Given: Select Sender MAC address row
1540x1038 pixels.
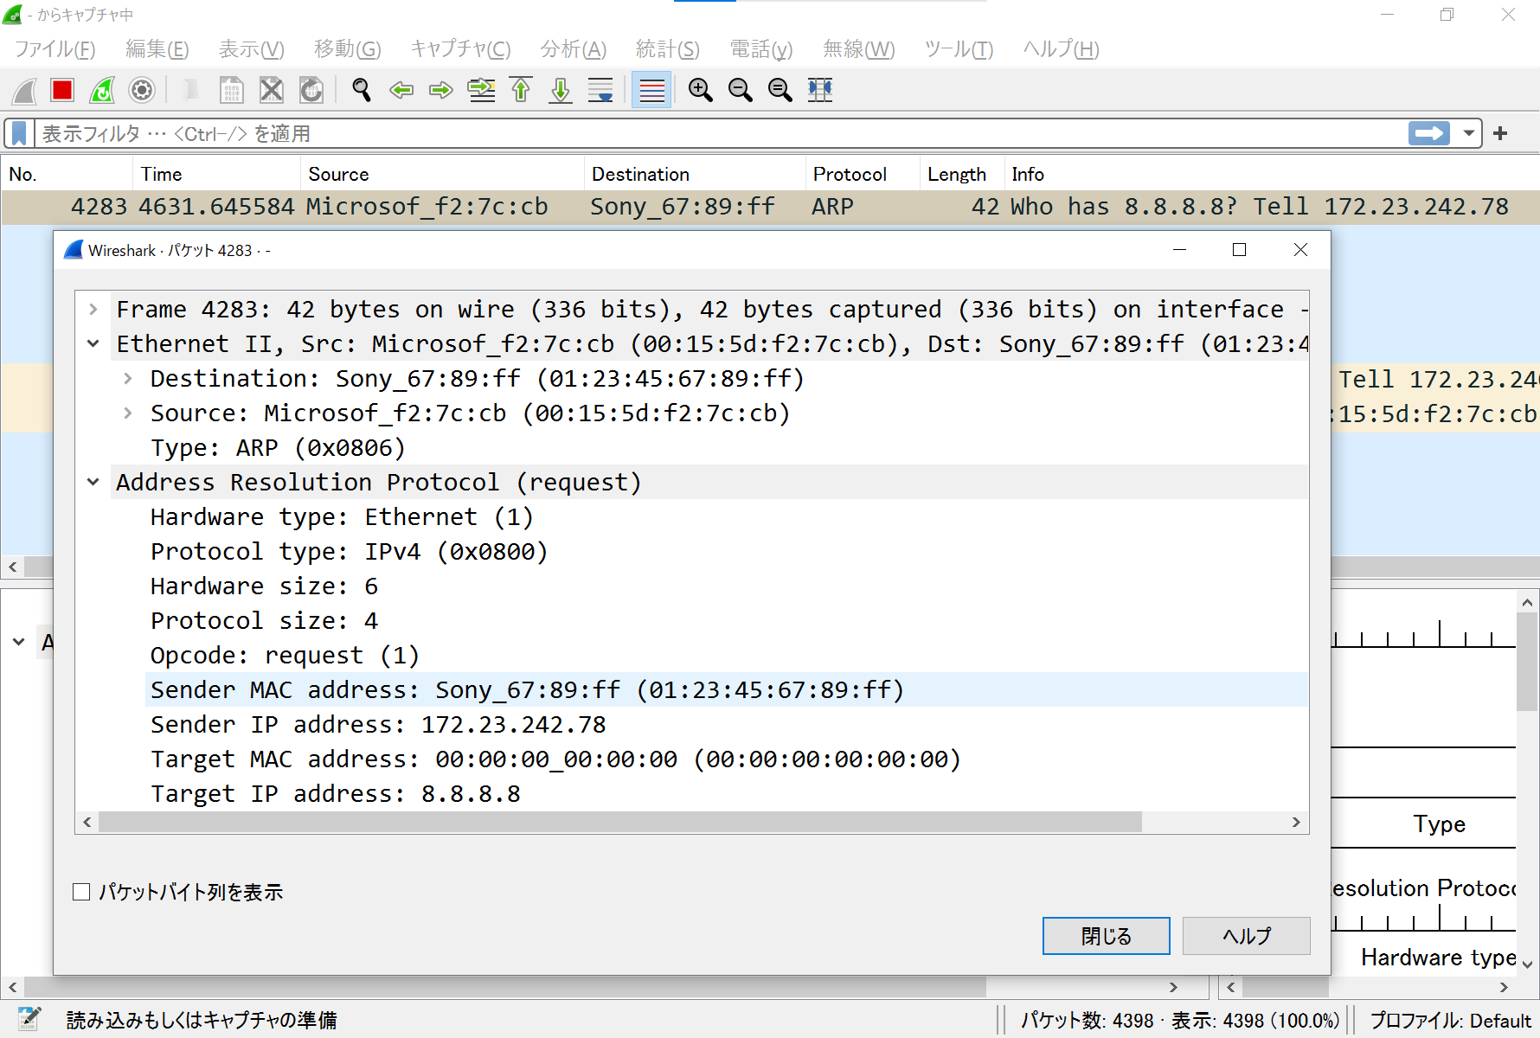Looking at the screenshot, I should [727, 689].
